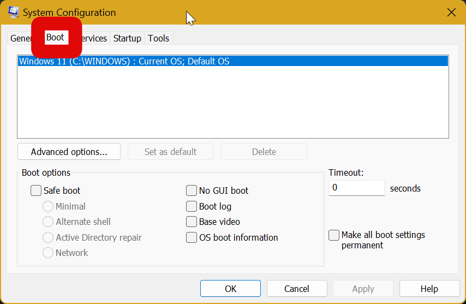466x304 pixels.
Task: Click the Cancel button
Action: pos(297,289)
